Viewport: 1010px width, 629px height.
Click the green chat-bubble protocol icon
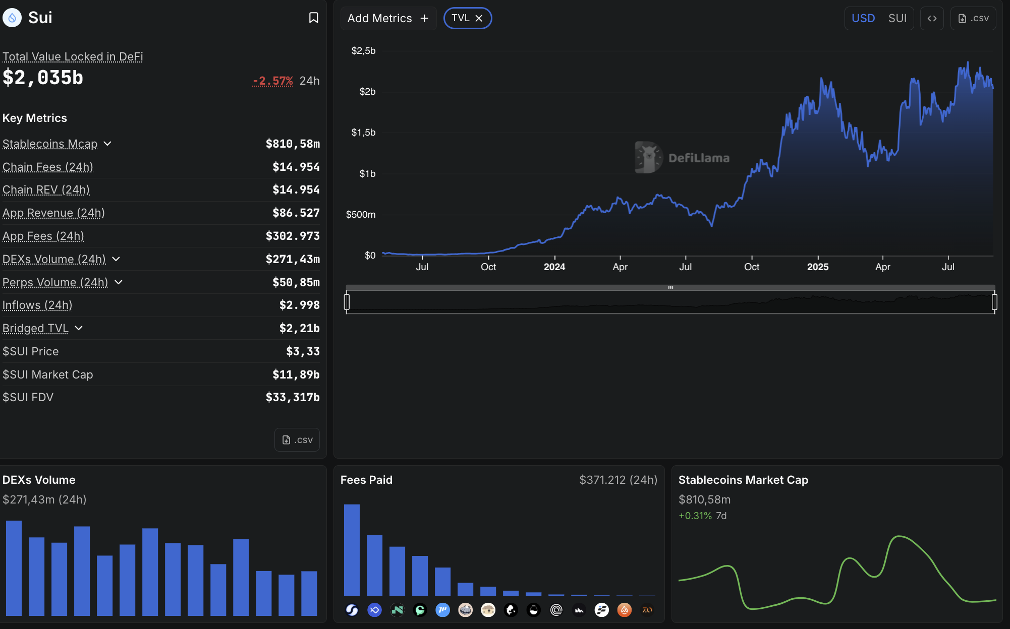point(420,610)
